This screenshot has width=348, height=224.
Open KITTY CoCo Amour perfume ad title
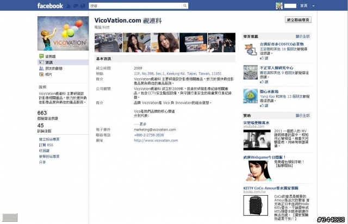pyautogui.click(x=271, y=188)
